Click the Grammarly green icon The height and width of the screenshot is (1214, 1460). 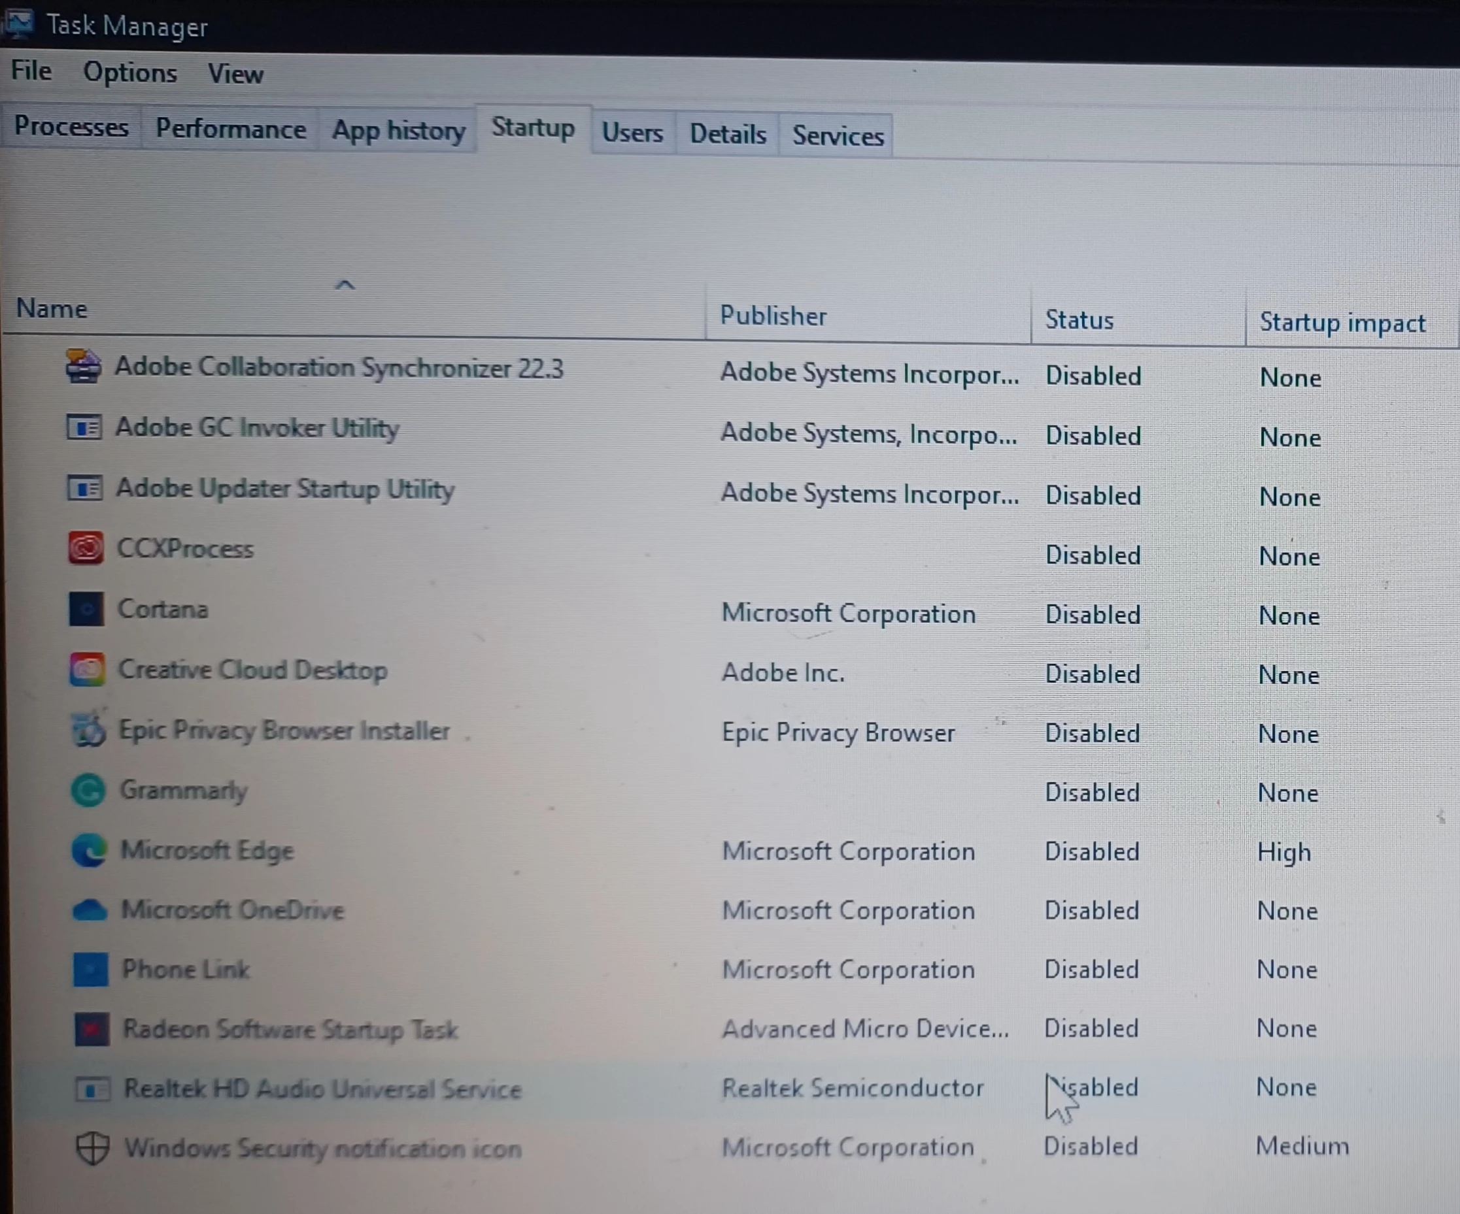(88, 790)
